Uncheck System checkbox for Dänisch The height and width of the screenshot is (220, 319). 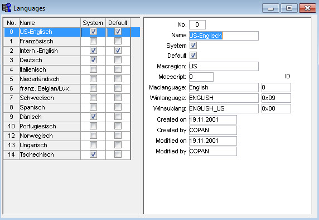tap(93, 117)
